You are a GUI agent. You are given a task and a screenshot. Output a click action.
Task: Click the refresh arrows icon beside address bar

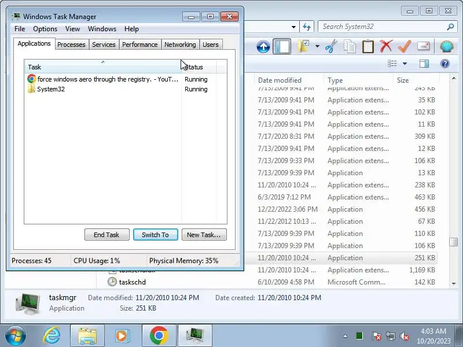pos(307,27)
